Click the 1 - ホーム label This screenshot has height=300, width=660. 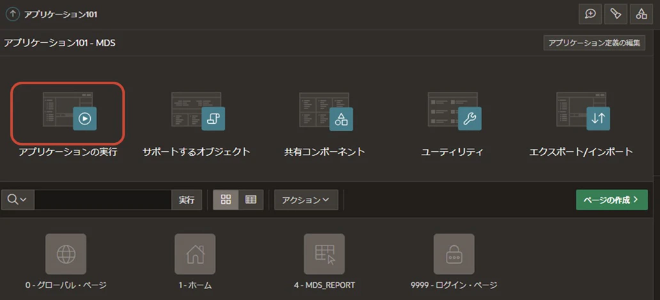(x=195, y=285)
